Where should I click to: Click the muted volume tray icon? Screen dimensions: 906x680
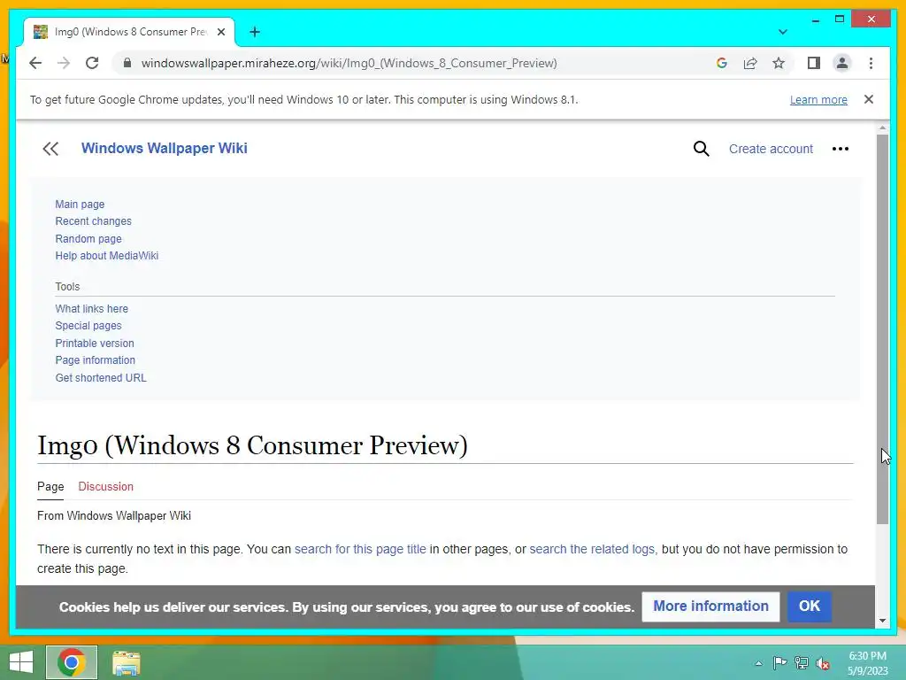point(823,663)
